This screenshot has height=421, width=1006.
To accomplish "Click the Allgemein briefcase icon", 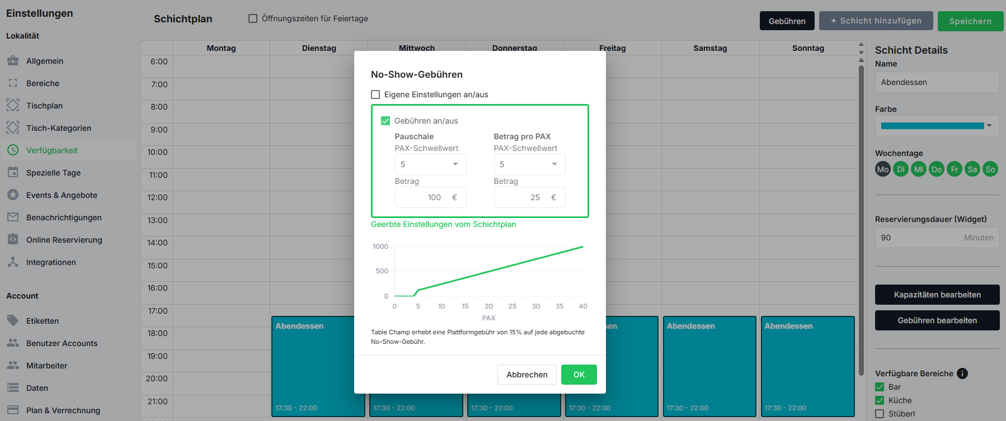I will 13,60.
